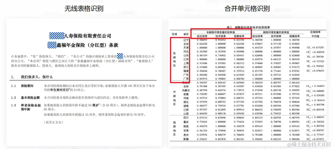The width and height of the screenshot is (333, 149).
Task: Select the 河南 province row label
Action: pyautogui.click(x=186, y=98)
